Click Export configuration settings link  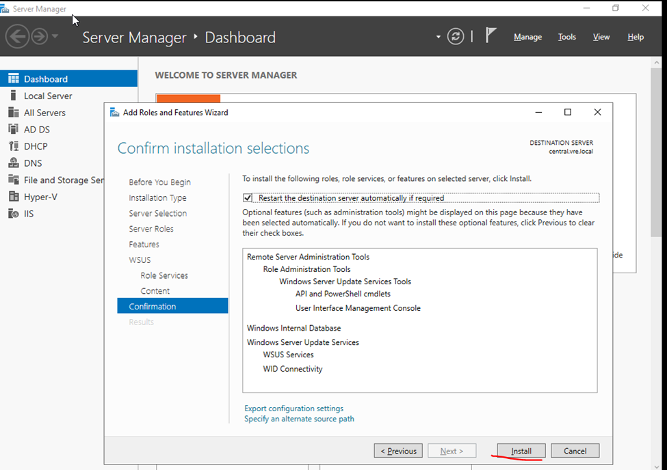click(293, 409)
